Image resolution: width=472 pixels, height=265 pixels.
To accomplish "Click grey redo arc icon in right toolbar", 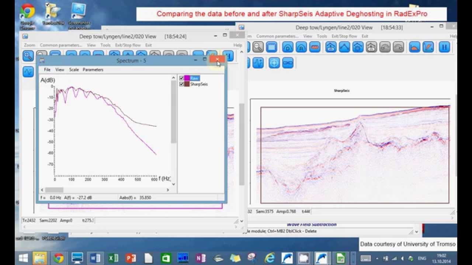I will pos(399,47).
